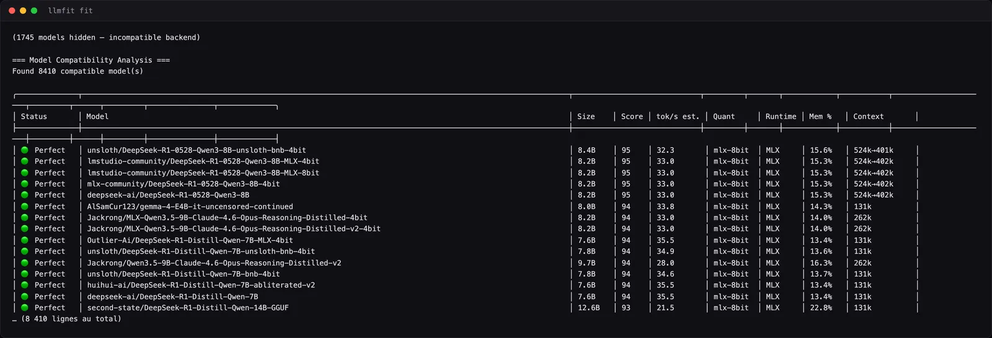
Task: Click the '1745 models hidden' notice line
Action: pos(106,37)
